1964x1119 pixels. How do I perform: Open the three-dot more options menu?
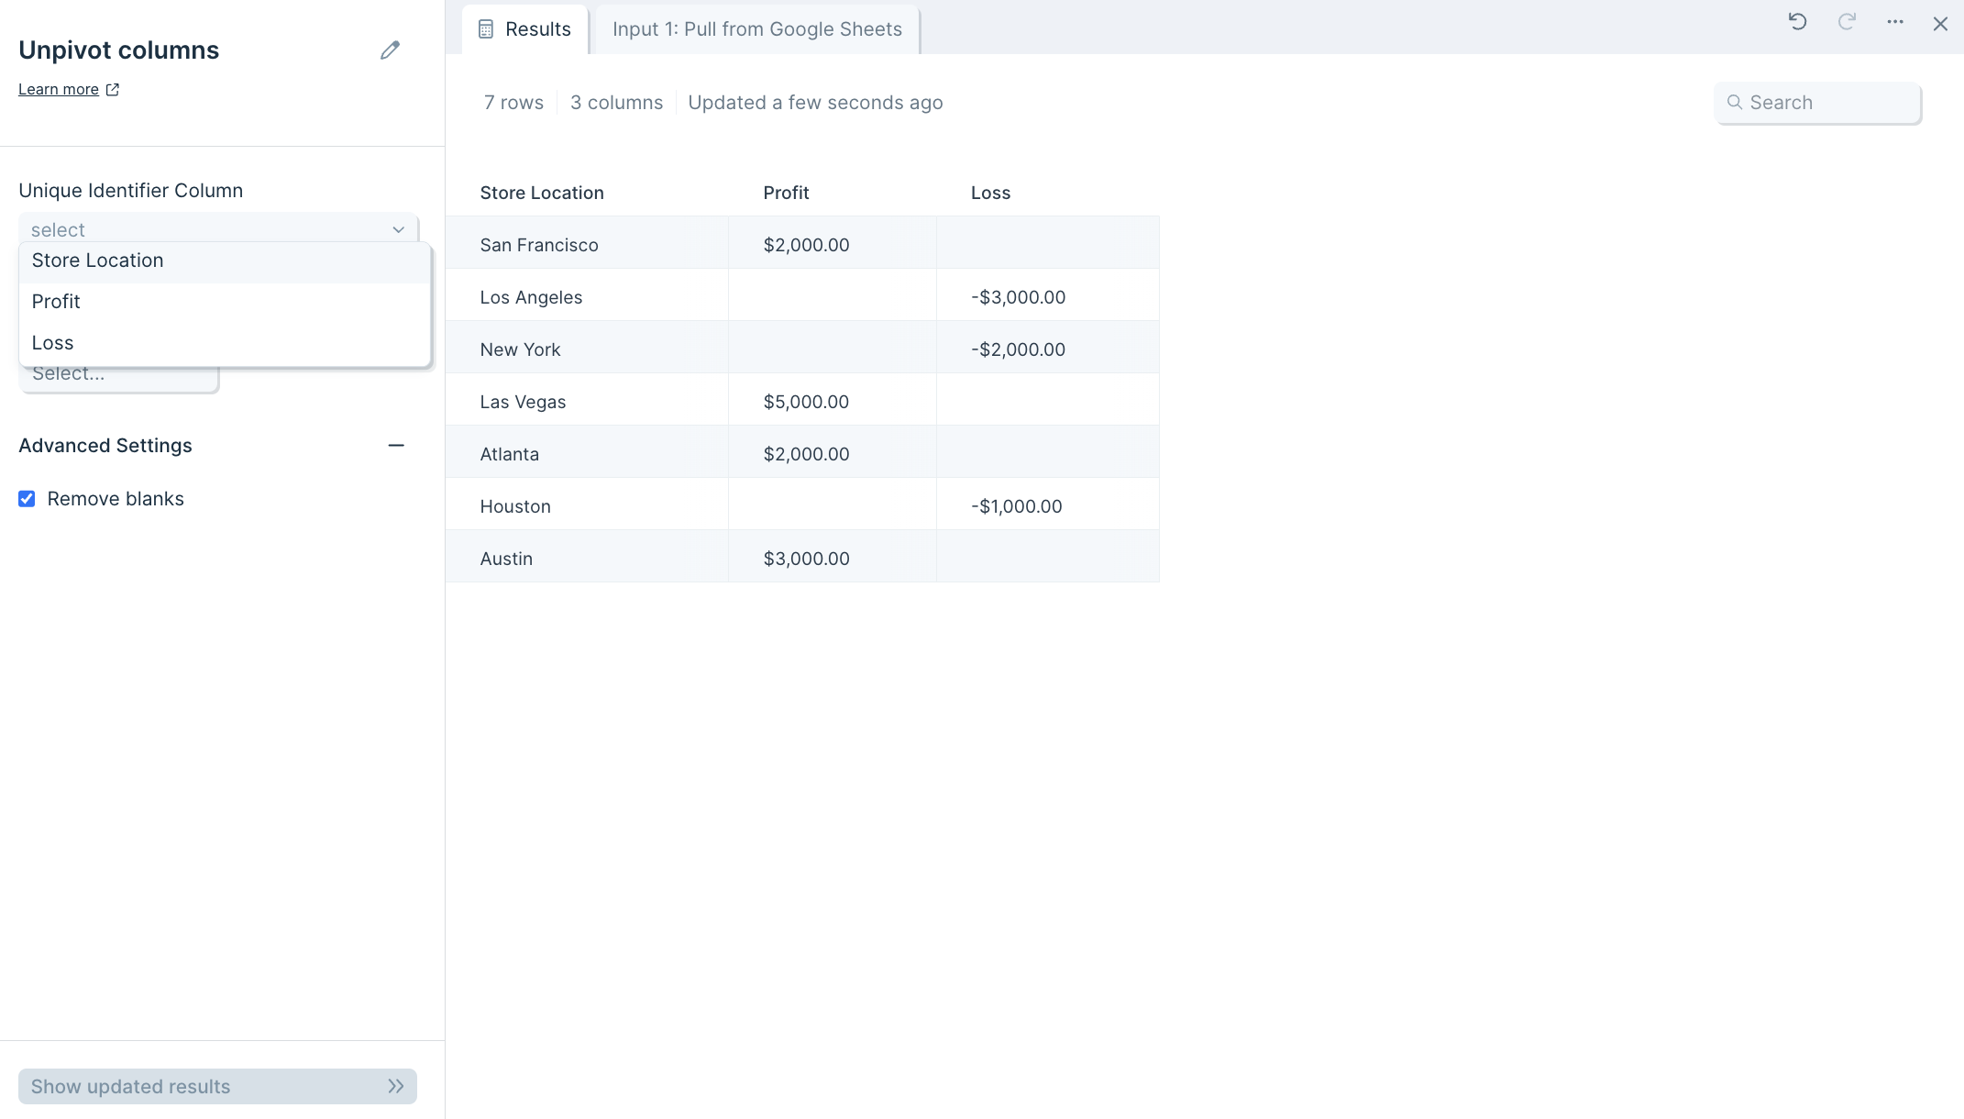1895,23
